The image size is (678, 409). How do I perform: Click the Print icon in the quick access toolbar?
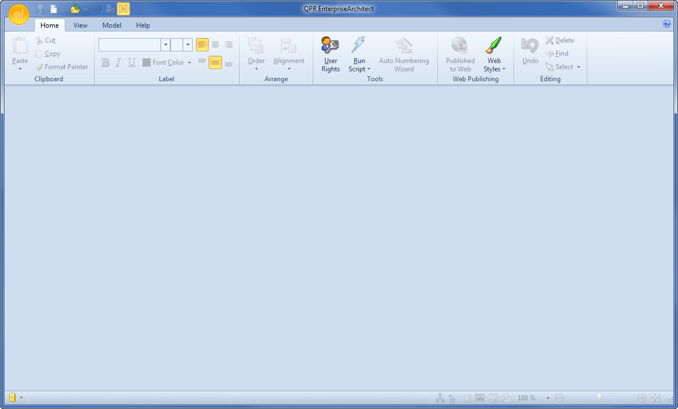(110, 9)
